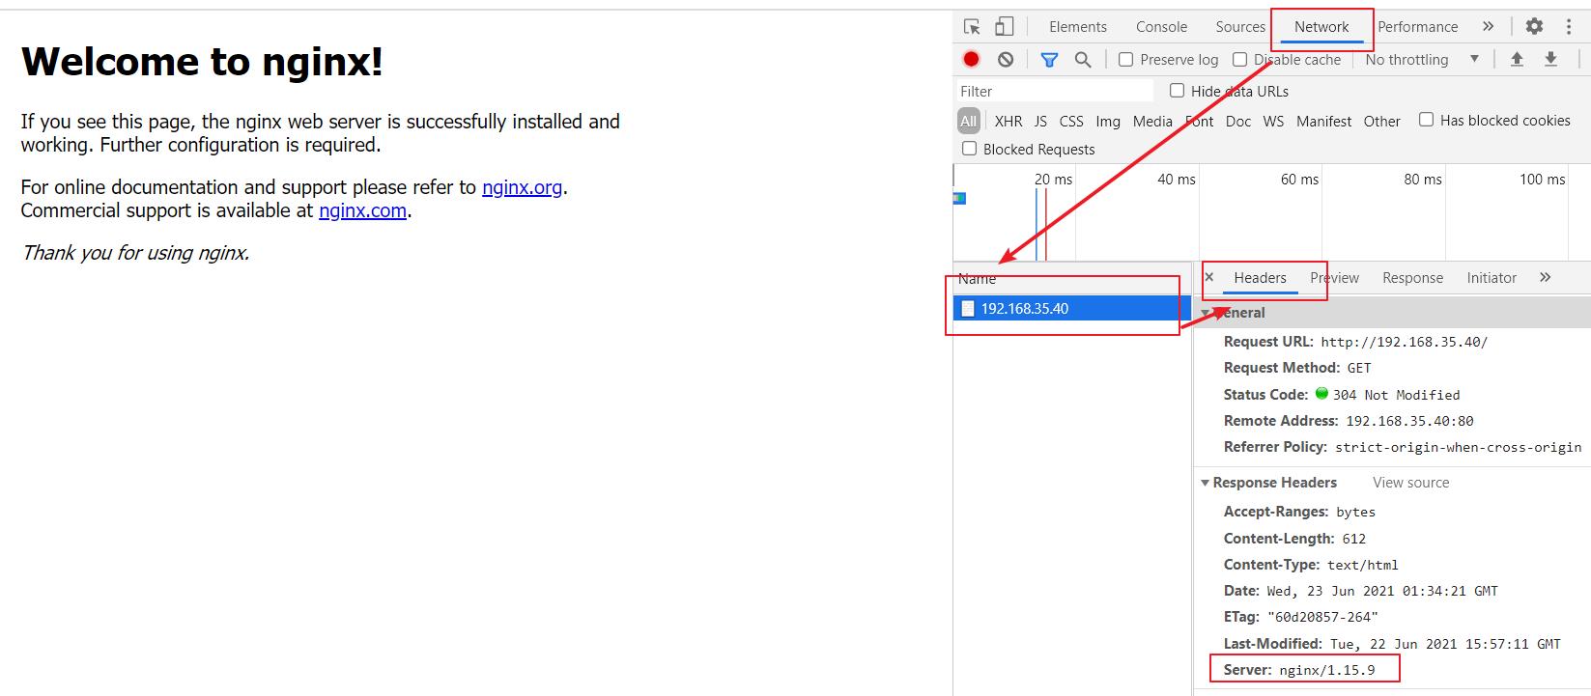Filter requests by Other

[x=1381, y=121]
